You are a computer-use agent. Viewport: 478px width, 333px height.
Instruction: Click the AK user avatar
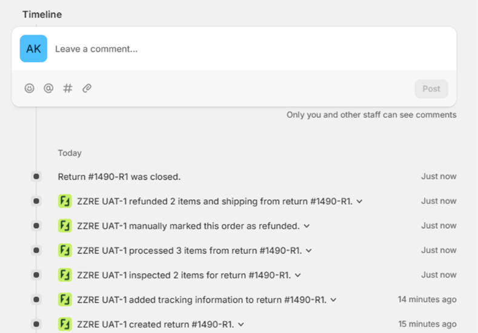33,48
